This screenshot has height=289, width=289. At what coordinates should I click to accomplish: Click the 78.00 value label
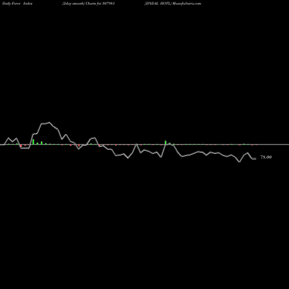pyautogui.click(x=266, y=157)
